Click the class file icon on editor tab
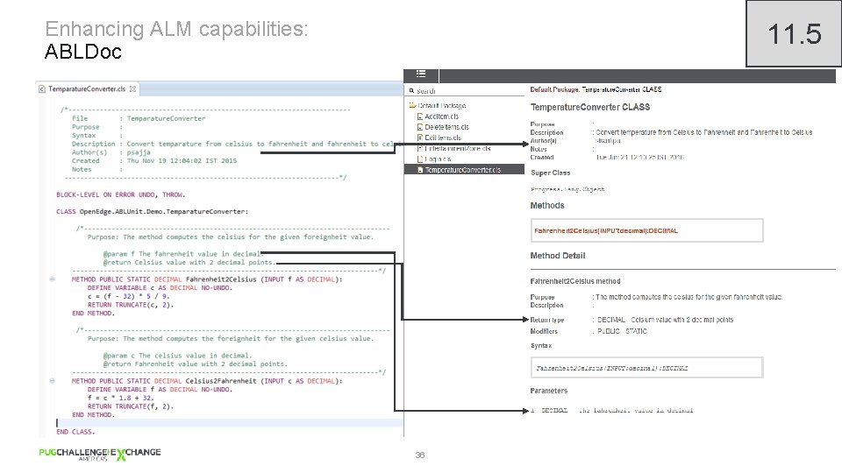 tap(42, 89)
